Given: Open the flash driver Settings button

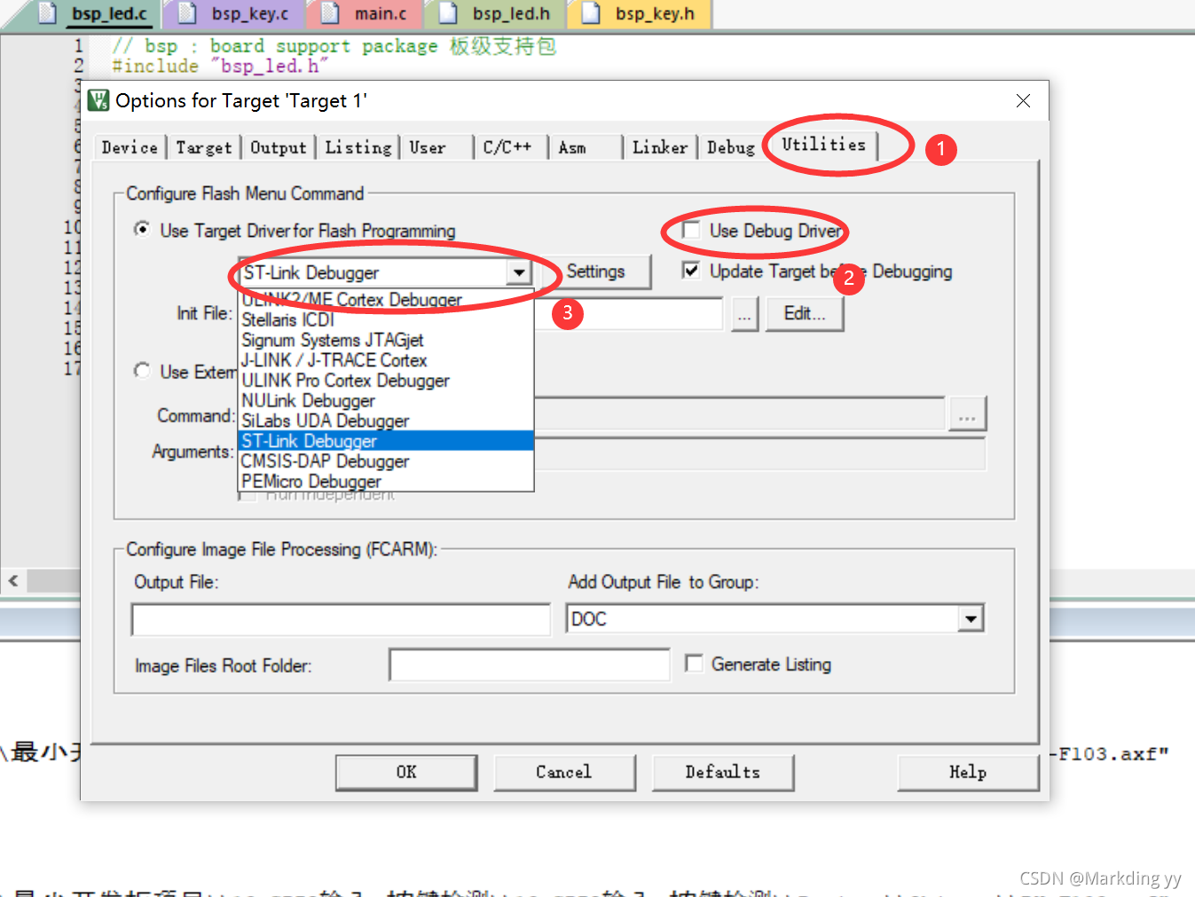Looking at the screenshot, I should coord(595,271).
